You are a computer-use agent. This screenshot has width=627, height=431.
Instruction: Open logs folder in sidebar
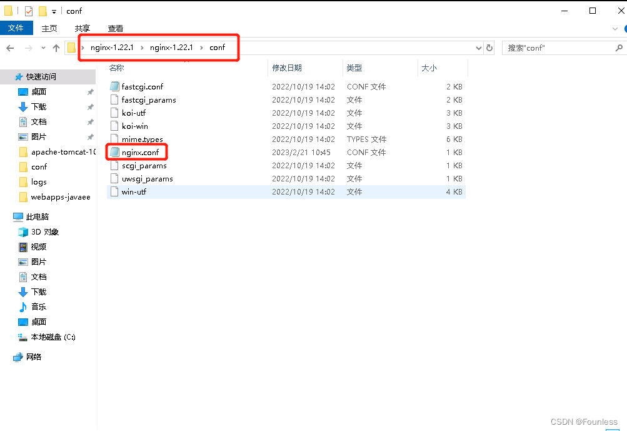(39, 182)
